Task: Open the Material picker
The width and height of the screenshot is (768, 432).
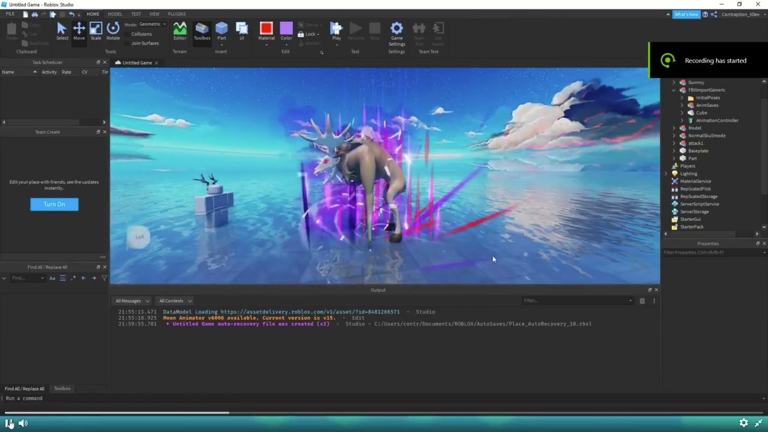Action: point(266,31)
